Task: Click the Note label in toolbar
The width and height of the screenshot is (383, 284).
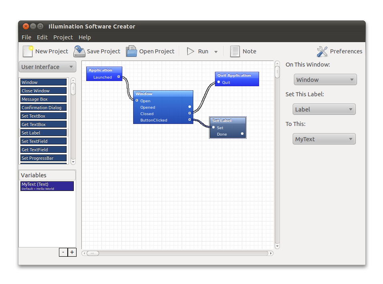Action: 249,51
